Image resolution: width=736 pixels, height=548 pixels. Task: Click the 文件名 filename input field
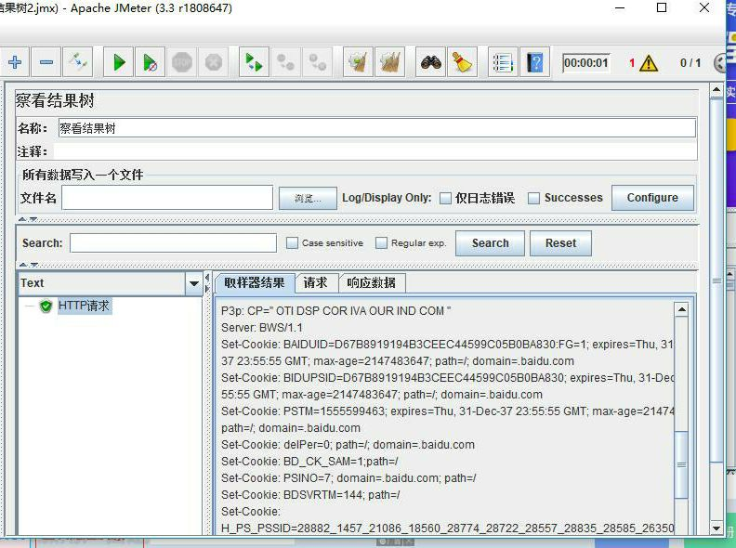[x=167, y=198]
